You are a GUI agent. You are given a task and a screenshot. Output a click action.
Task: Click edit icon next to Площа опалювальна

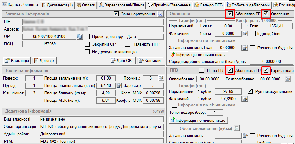[x=118, y=85]
